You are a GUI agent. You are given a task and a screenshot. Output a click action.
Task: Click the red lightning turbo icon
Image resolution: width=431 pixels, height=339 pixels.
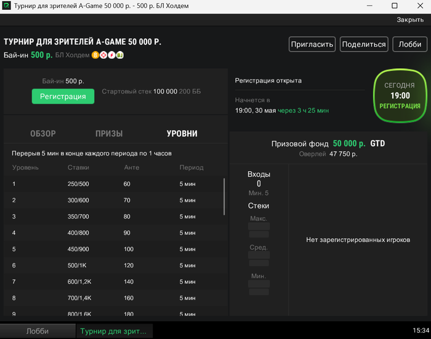click(111, 55)
